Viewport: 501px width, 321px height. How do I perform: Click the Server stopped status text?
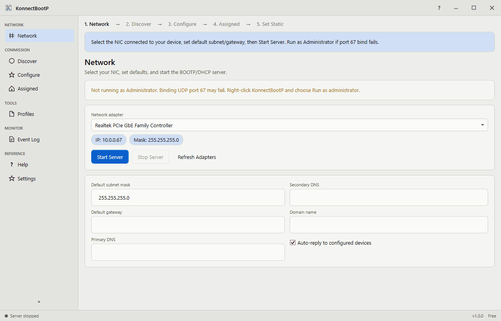(24, 316)
